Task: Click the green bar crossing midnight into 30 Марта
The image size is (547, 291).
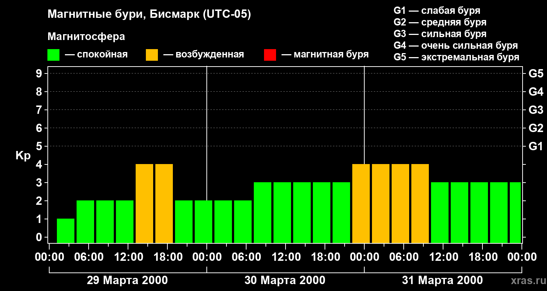Action: click(203, 222)
